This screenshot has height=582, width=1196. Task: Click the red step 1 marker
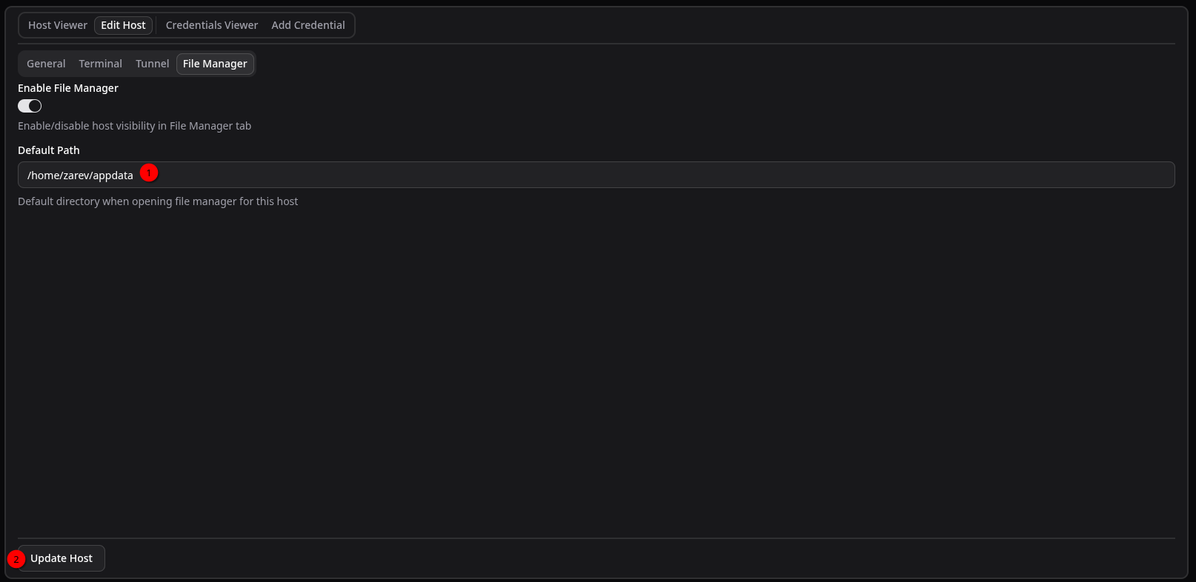[149, 173]
